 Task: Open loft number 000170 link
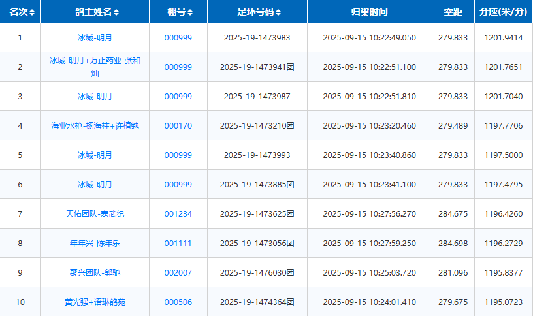[178, 126]
